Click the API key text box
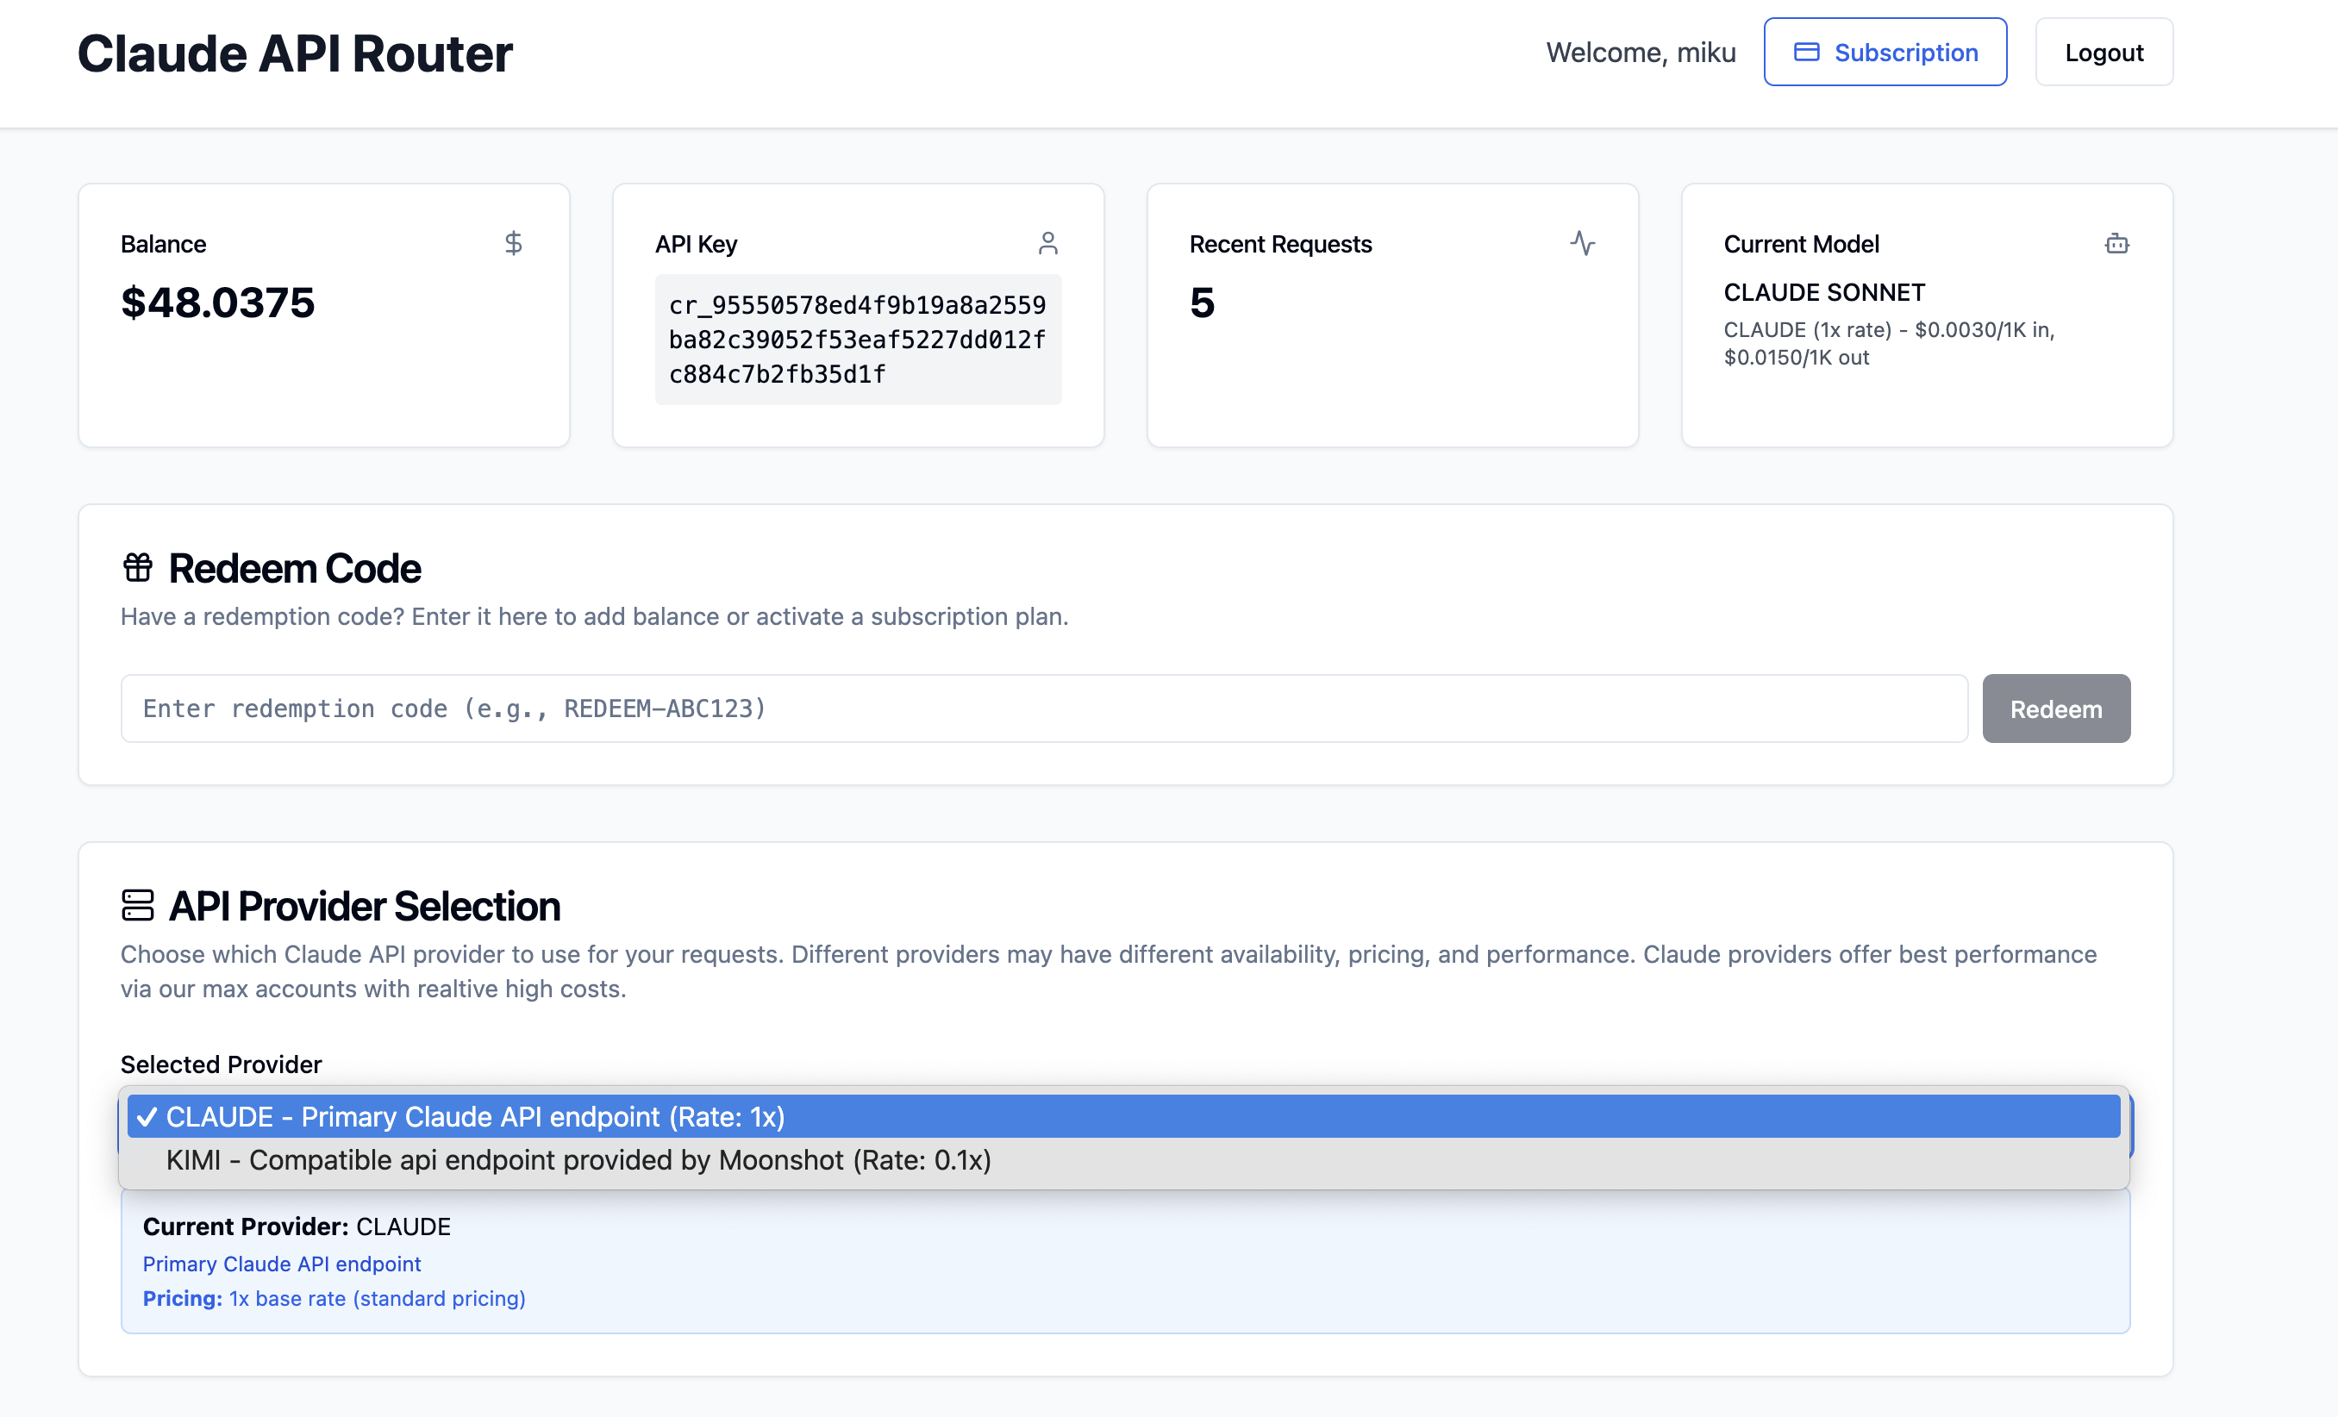 pyautogui.click(x=858, y=340)
